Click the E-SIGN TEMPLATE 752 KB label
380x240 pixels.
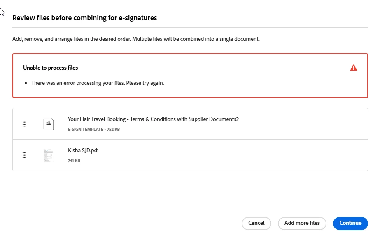click(x=94, y=129)
